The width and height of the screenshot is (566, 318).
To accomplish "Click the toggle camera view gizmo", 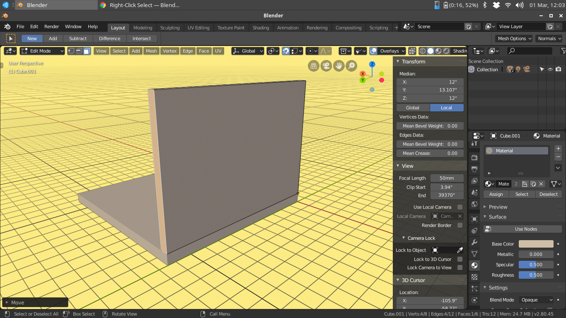I will (x=326, y=65).
